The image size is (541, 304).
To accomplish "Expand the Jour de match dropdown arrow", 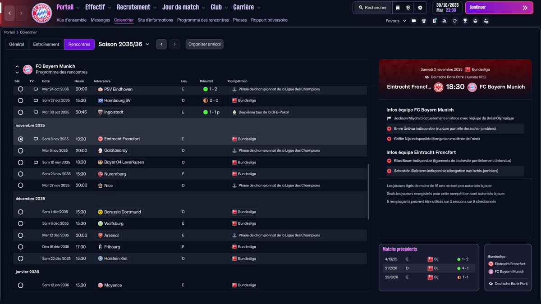I will point(204,8).
